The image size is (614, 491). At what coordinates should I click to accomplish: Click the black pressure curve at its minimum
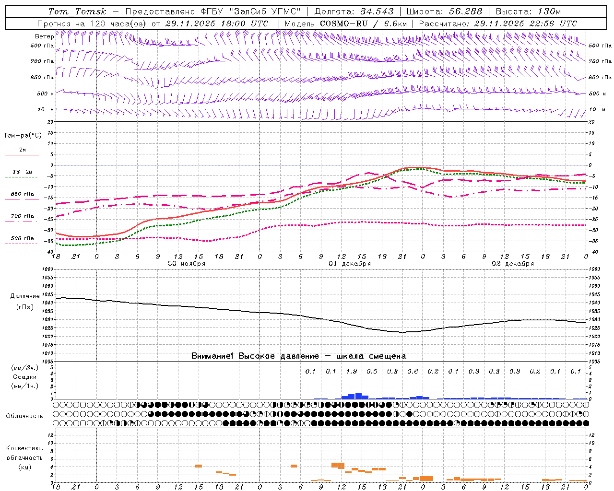(x=403, y=332)
